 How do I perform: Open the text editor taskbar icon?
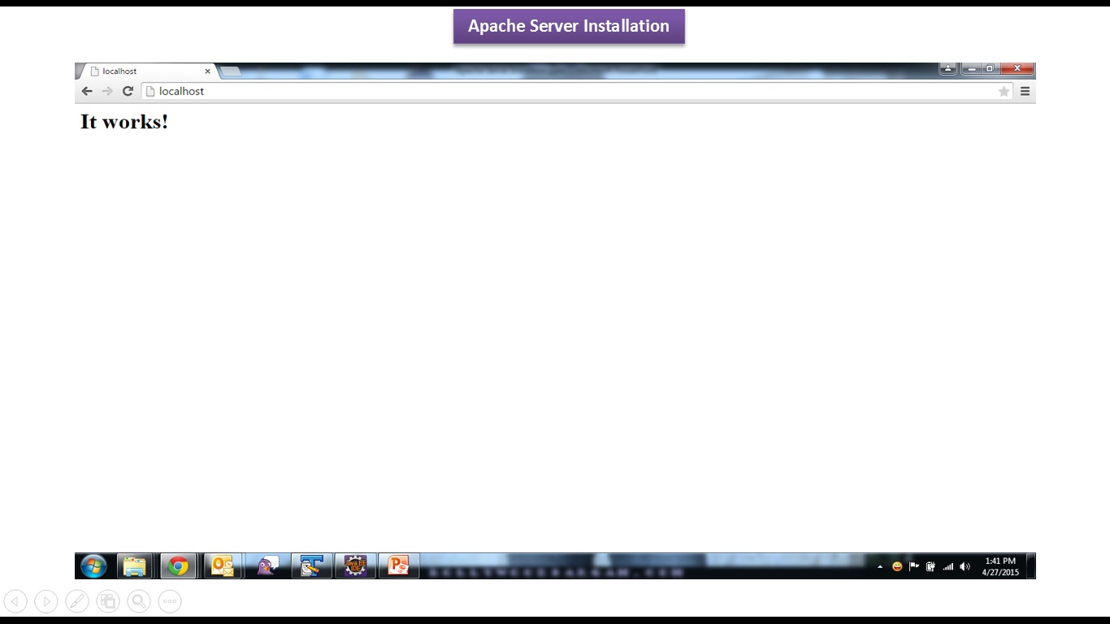pyautogui.click(x=312, y=565)
